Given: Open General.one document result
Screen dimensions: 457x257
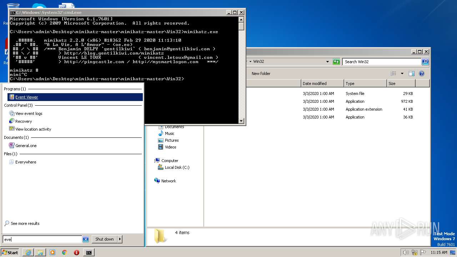Looking at the screenshot, I should (26, 146).
